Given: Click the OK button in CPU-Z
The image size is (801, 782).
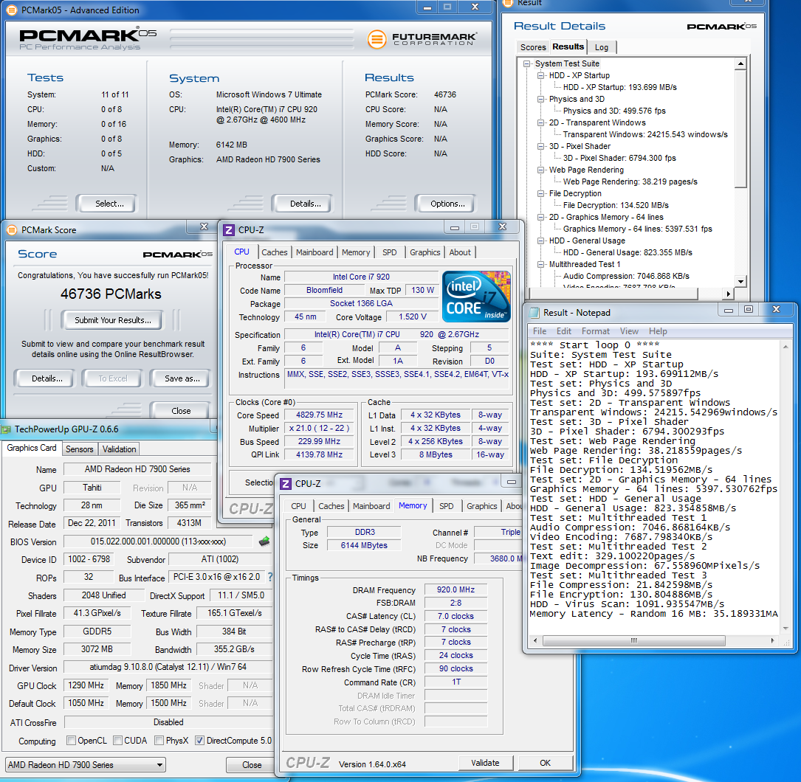Looking at the screenshot, I should tap(545, 763).
